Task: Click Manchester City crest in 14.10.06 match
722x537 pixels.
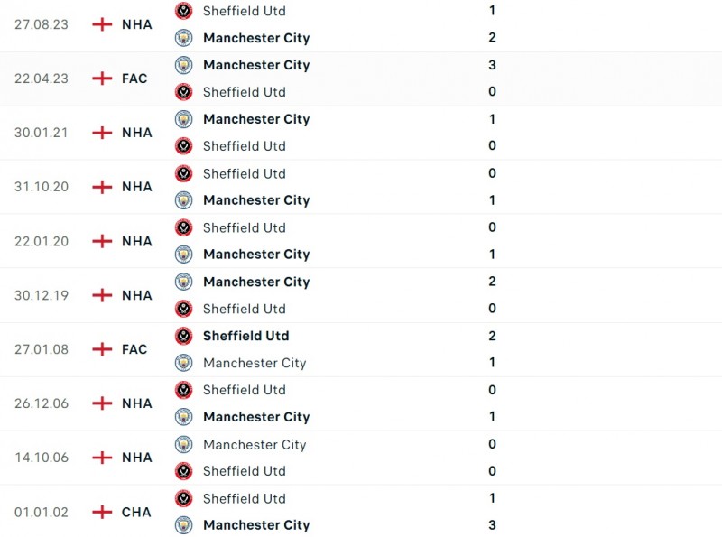Action: (x=184, y=444)
